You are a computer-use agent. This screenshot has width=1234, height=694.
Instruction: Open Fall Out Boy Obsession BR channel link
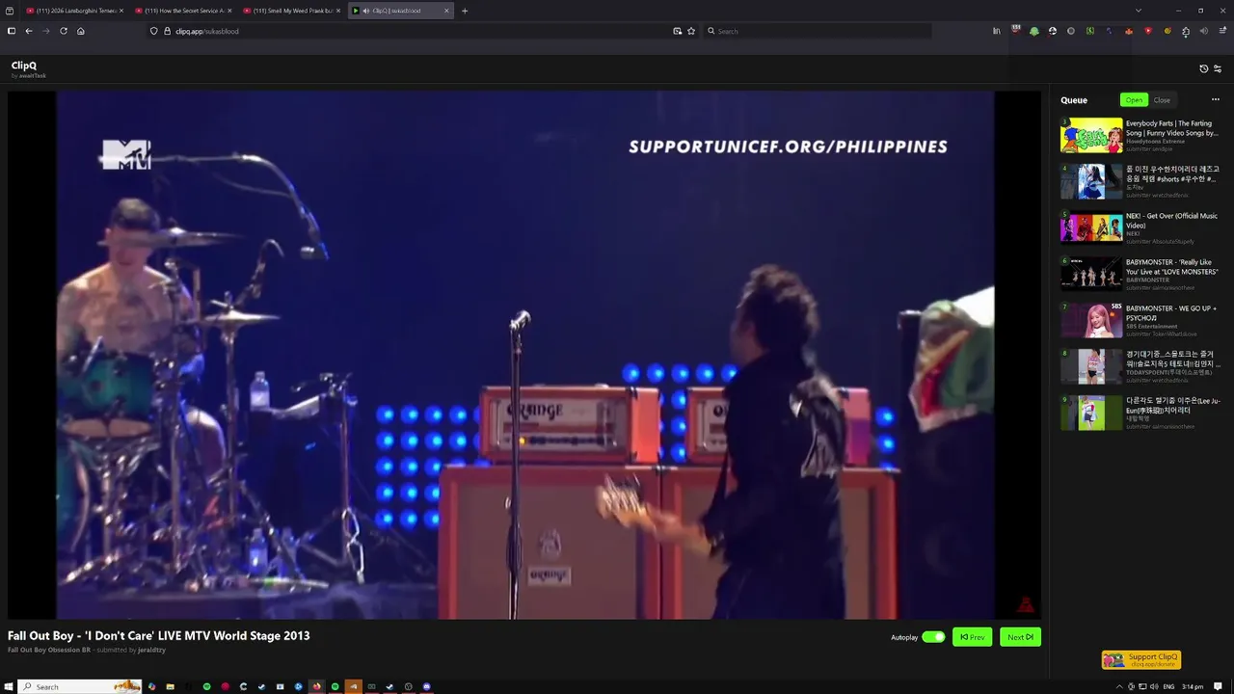click(x=49, y=651)
